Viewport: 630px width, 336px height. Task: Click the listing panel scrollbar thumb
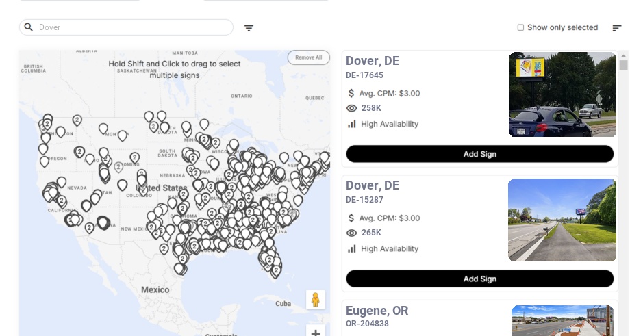[x=624, y=64]
